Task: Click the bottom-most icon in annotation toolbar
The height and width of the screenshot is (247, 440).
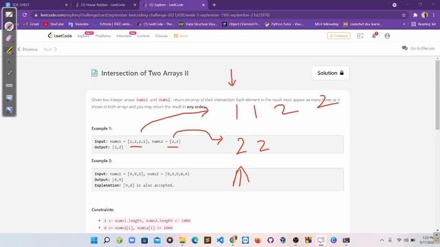Action: coord(9,110)
